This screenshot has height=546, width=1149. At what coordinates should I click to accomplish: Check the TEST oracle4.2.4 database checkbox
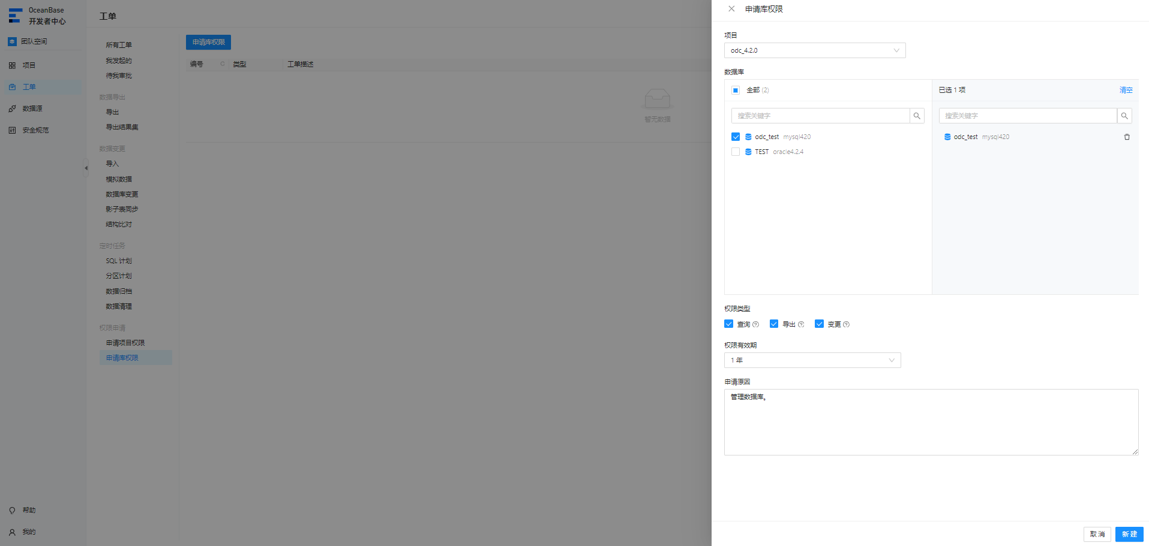736,152
